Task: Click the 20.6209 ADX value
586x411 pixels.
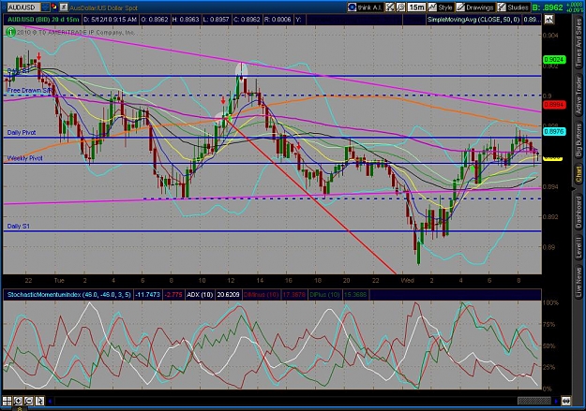Action: tap(228, 295)
